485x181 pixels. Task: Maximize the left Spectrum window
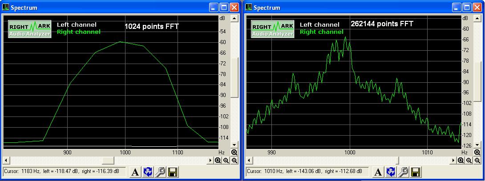[224, 8]
